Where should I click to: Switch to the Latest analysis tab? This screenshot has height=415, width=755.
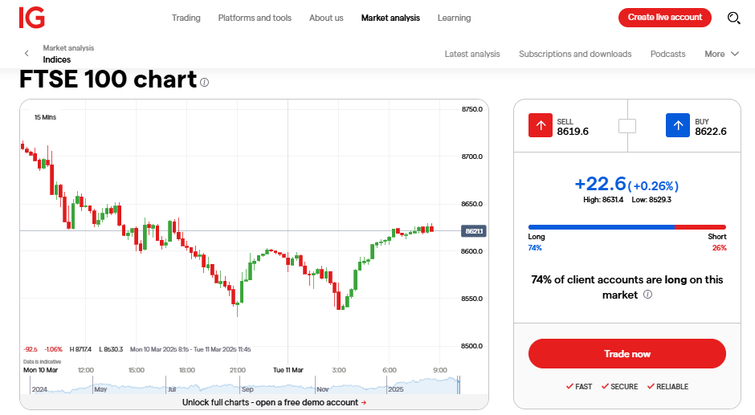472,54
